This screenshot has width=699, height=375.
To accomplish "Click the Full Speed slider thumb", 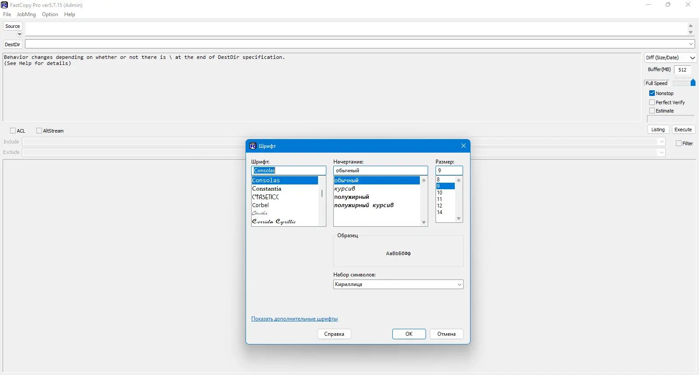I will (693, 82).
